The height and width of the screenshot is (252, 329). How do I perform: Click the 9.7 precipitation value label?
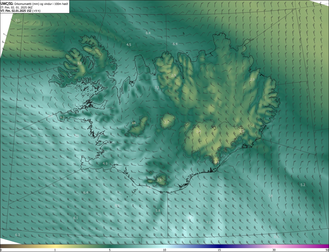point(190,218)
